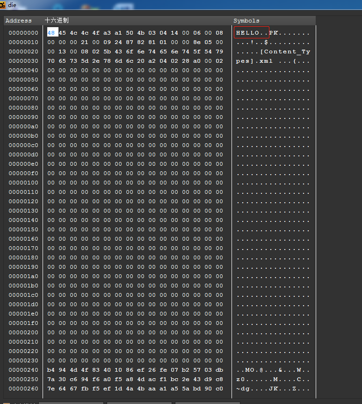Click address 00000240 in Address column

tap(23, 370)
